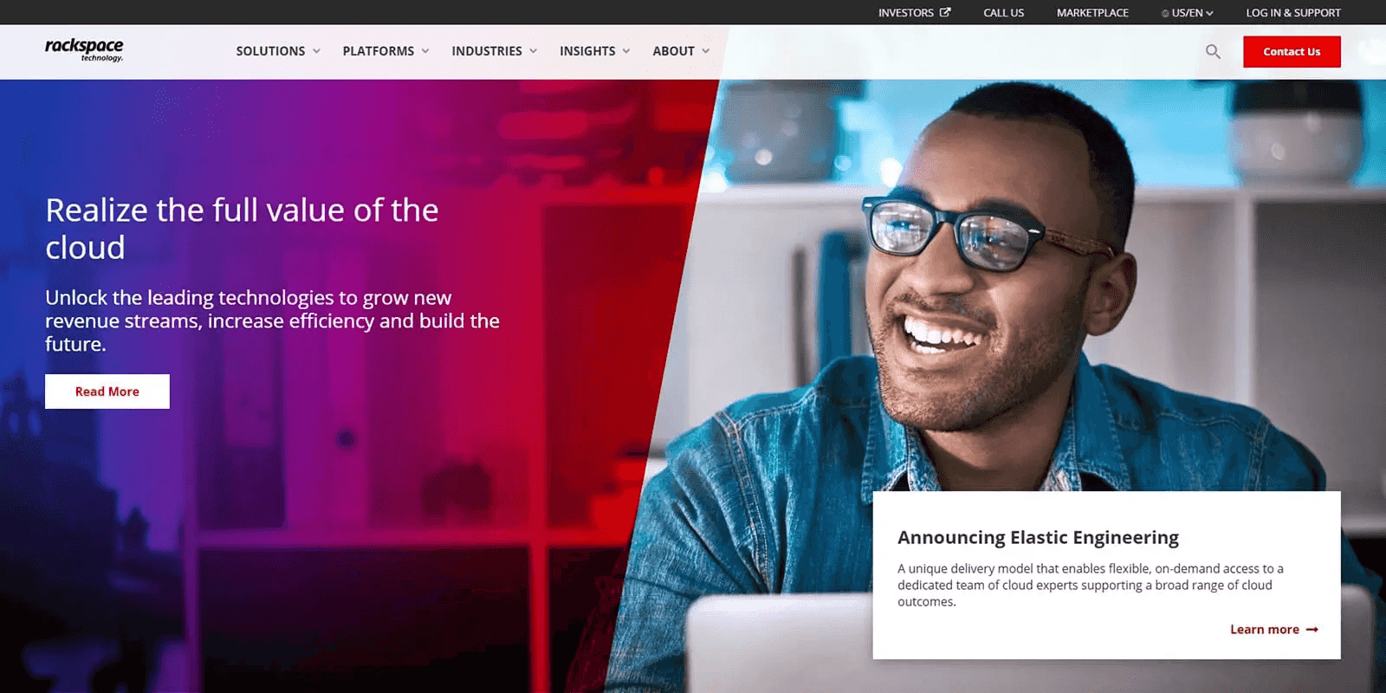Viewport: 1386px width, 693px height.
Task: Click the Read More button
Action: point(107,392)
